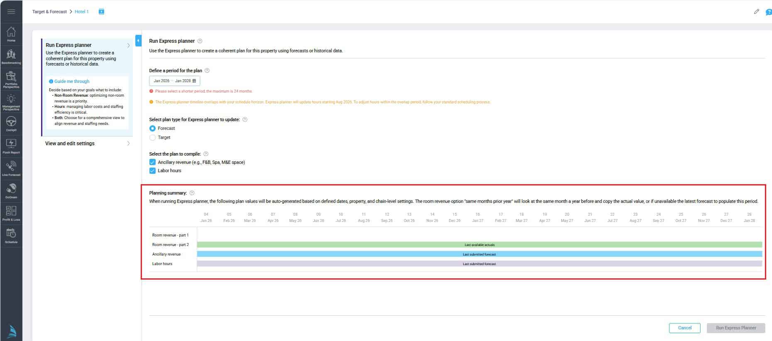Open the Schedule sidebar icon
Screen dimensions: 772x341
(x=11, y=235)
